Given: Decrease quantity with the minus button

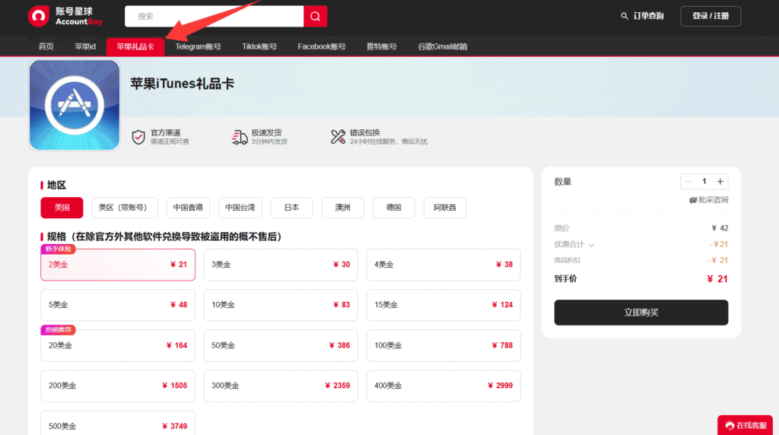Looking at the screenshot, I should [688, 181].
